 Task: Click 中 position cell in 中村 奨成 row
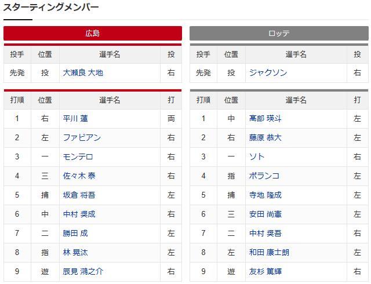(x=45, y=214)
